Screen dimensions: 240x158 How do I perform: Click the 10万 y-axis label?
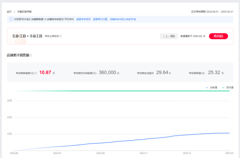tap(9, 134)
